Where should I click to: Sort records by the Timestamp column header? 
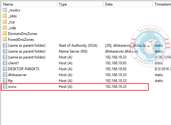[162, 4]
